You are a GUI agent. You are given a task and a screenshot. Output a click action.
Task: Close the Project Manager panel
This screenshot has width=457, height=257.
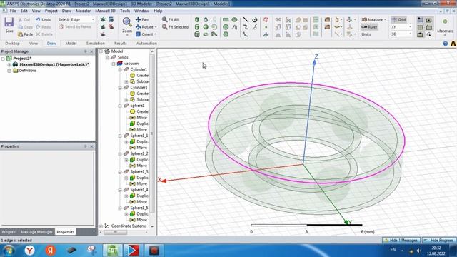(91, 51)
